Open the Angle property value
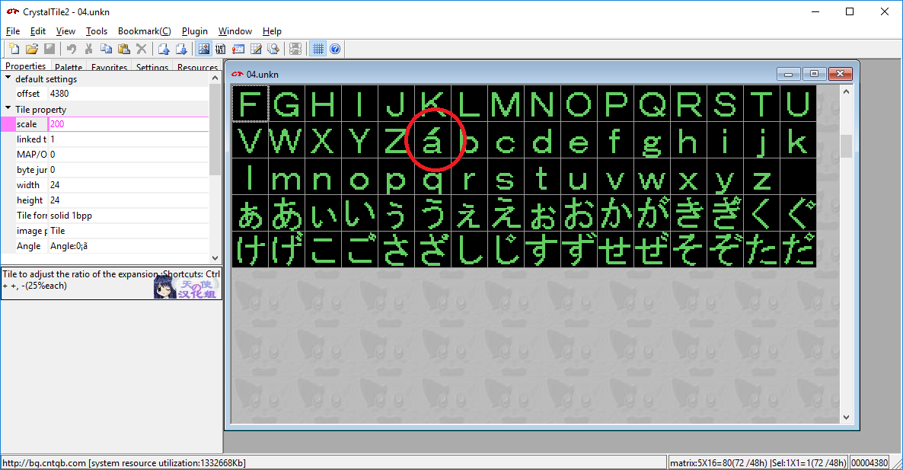The height and width of the screenshot is (470, 903). [129, 246]
